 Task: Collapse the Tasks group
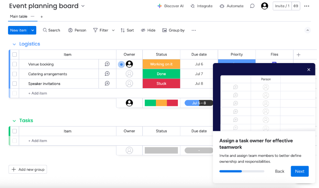click(14, 121)
